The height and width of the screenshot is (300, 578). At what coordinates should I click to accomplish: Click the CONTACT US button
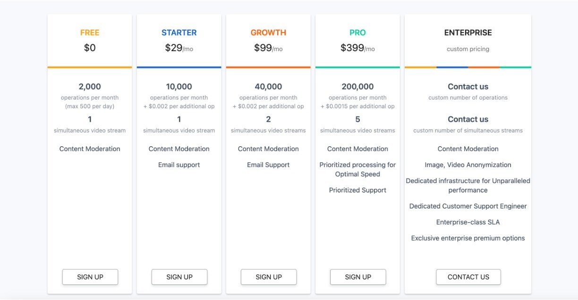pyautogui.click(x=468, y=277)
